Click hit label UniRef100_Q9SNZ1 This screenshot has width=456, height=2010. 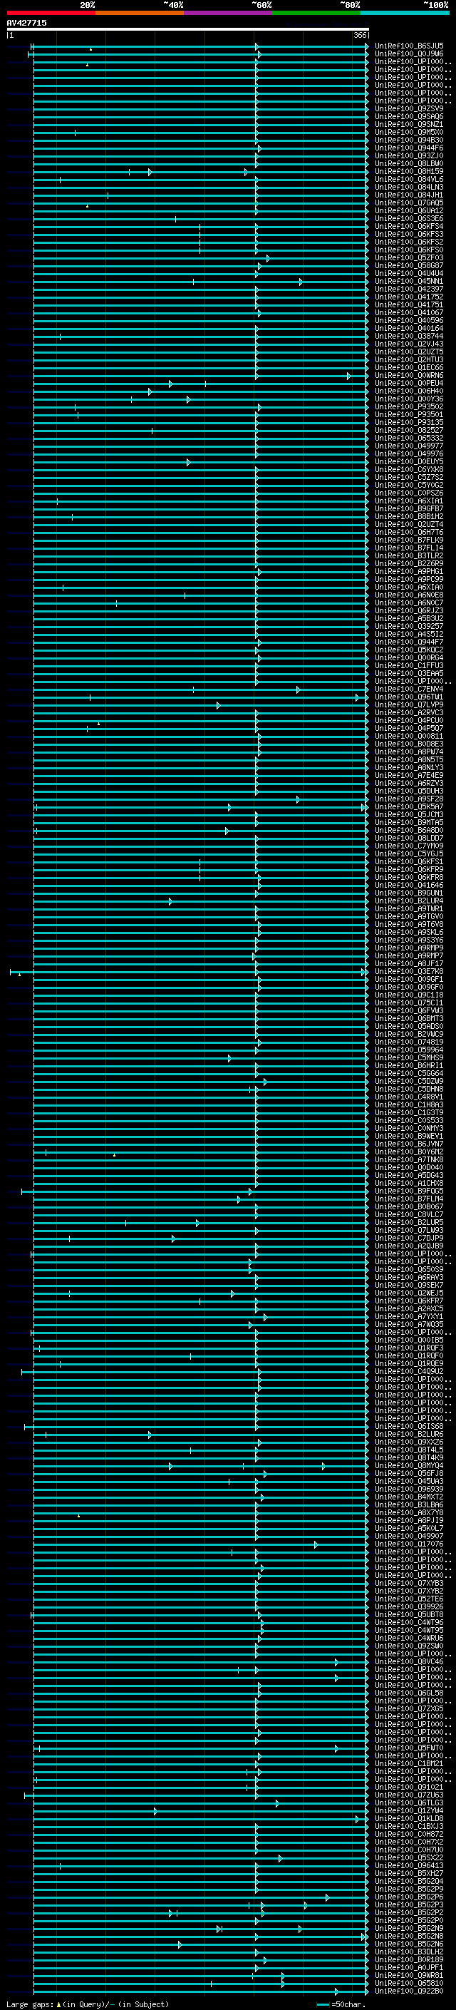click(409, 124)
